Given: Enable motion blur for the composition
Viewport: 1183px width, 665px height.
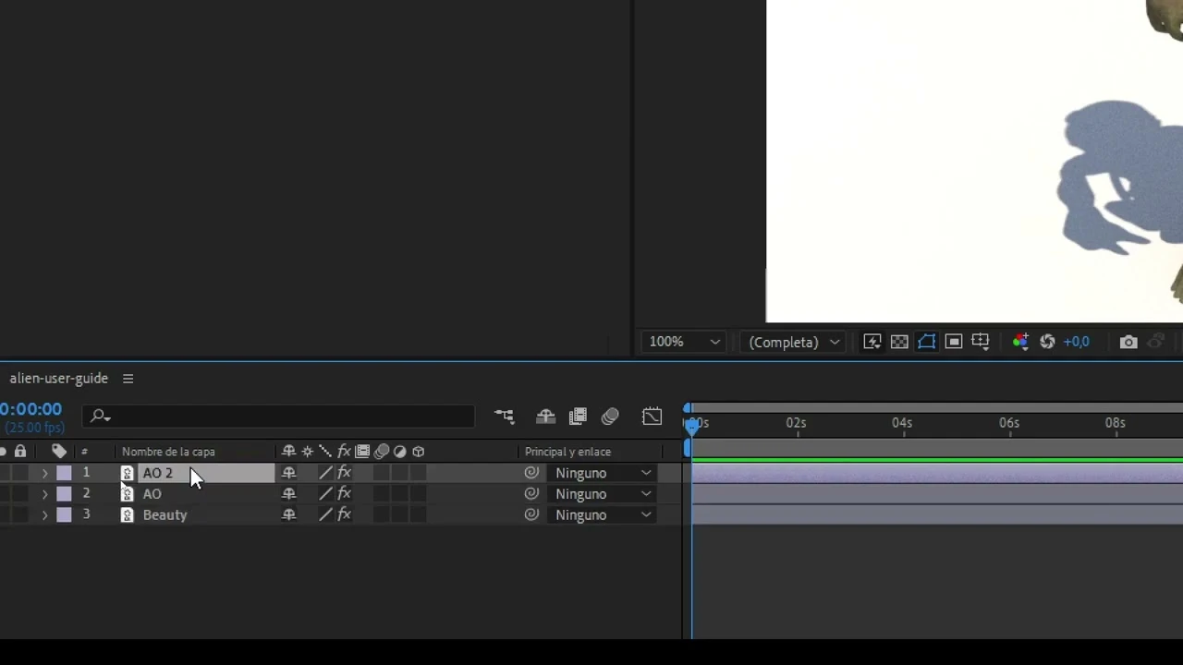Looking at the screenshot, I should tap(610, 417).
